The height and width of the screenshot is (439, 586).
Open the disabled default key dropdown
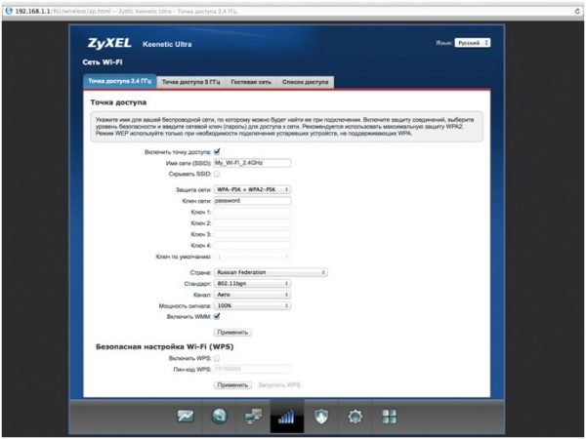tap(252, 257)
